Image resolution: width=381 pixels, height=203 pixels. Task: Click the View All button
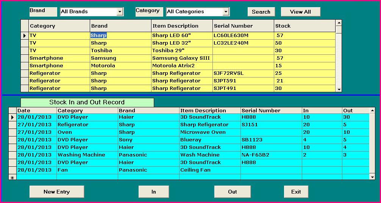[301, 12]
